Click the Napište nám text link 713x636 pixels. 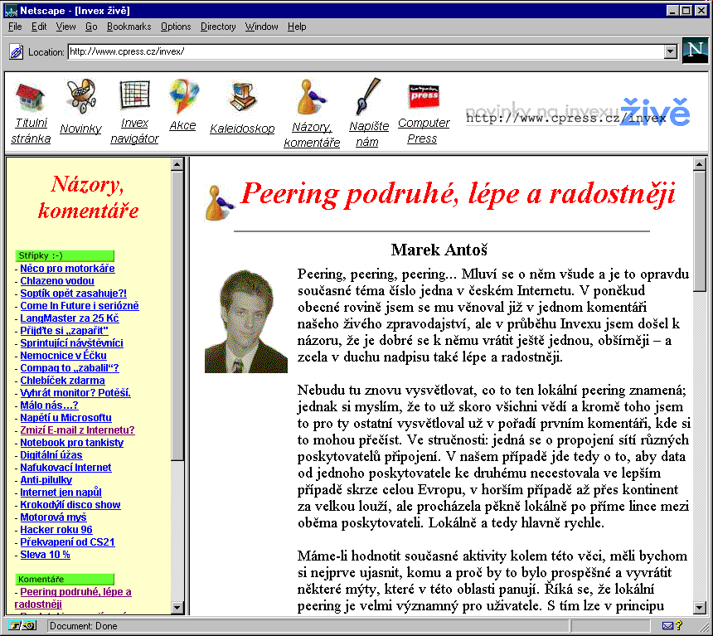coord(369,134)
